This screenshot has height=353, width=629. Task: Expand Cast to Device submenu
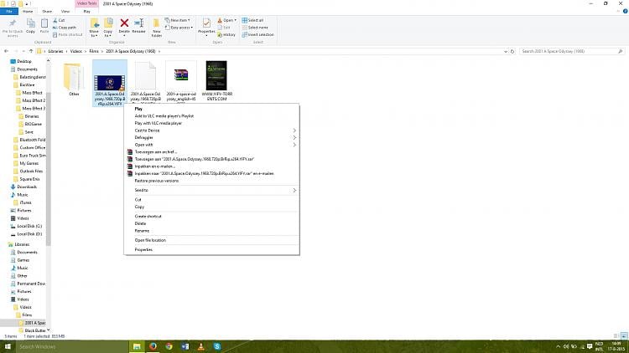tap(294, 130)
